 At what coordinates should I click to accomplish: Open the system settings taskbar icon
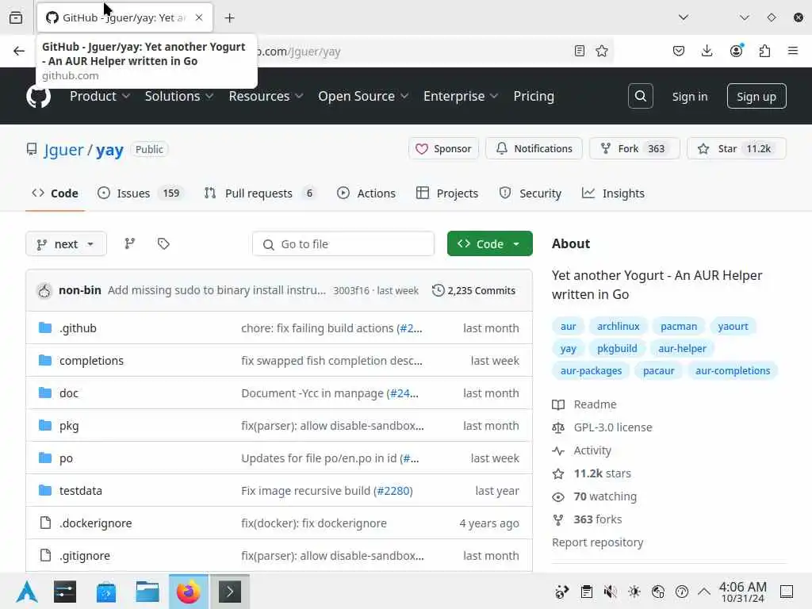click(65, 592)
